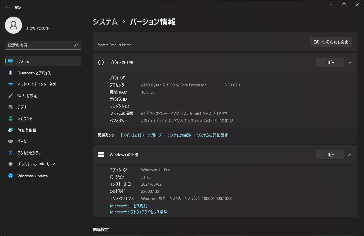Open ネットワークとインターネット settings

43,84
